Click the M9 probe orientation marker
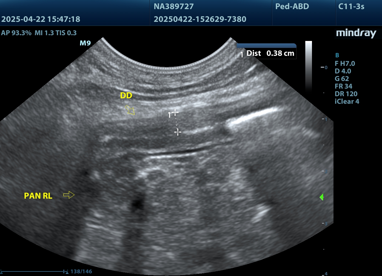This screenshot has height=276, width=382. click(x=85, y=43)
